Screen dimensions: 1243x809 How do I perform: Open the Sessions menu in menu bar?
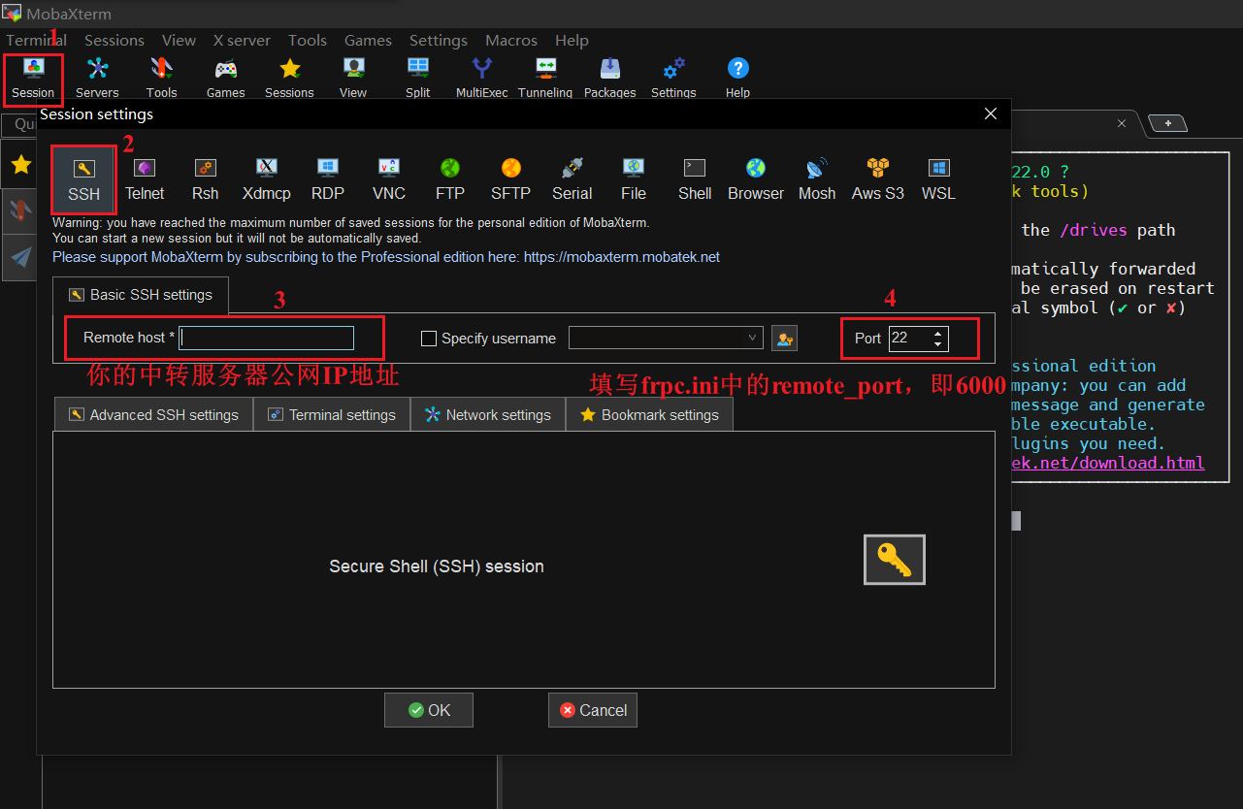(x=114, y=40)
